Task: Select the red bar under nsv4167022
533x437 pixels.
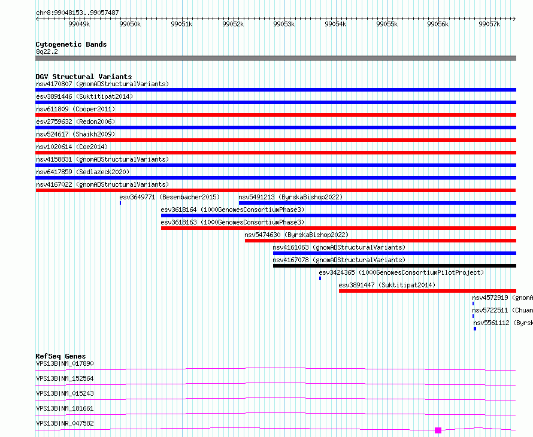Action: click(275, 190)
